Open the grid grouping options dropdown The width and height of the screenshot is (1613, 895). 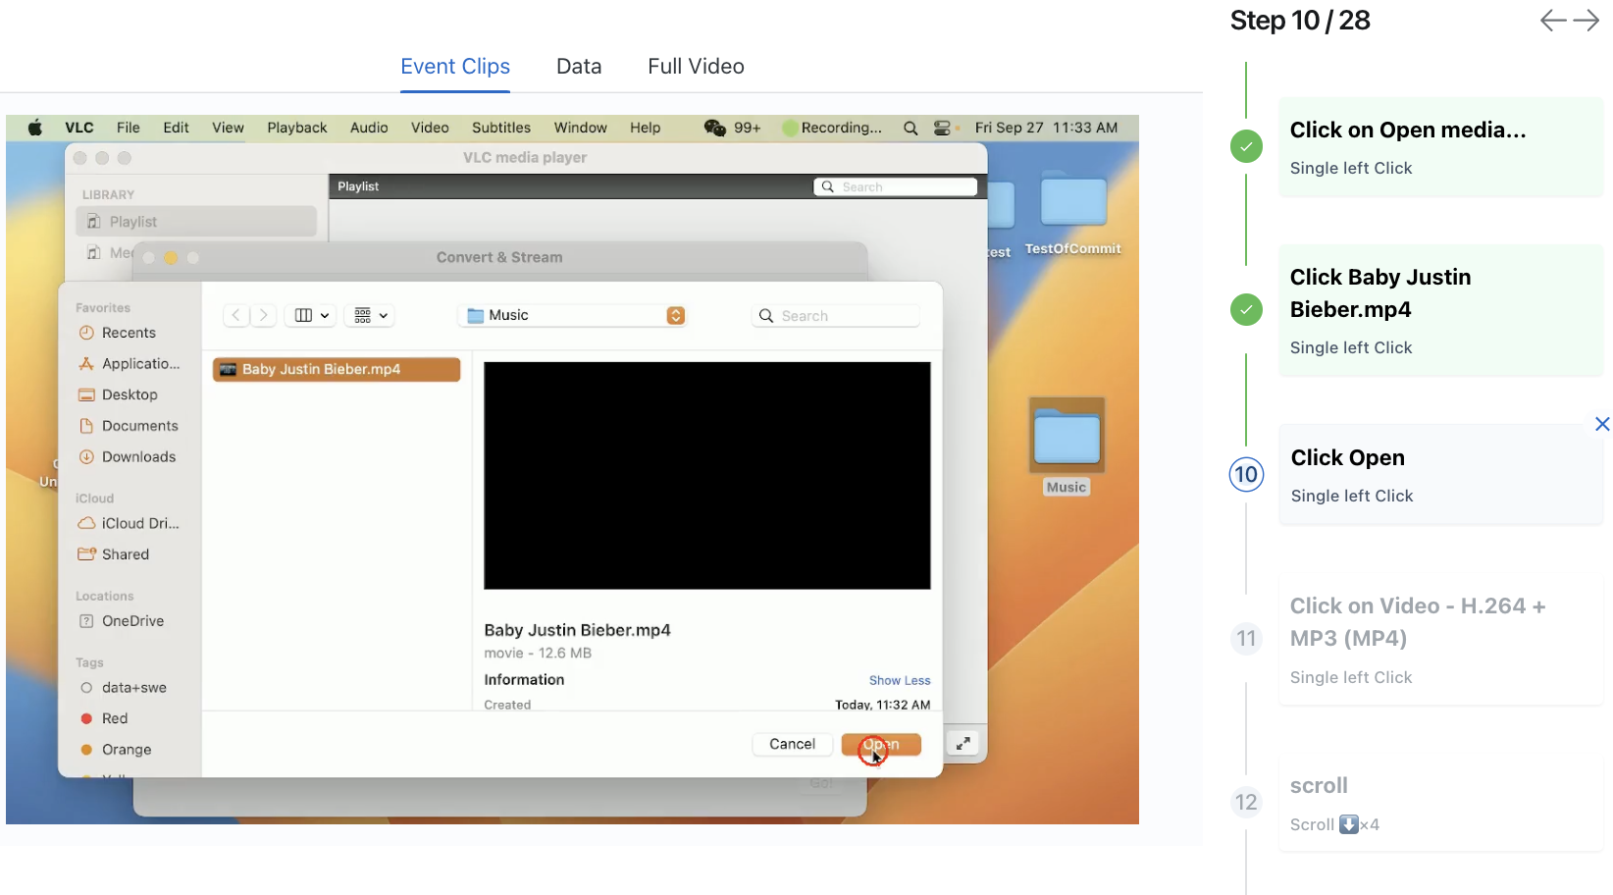(371, 315)
